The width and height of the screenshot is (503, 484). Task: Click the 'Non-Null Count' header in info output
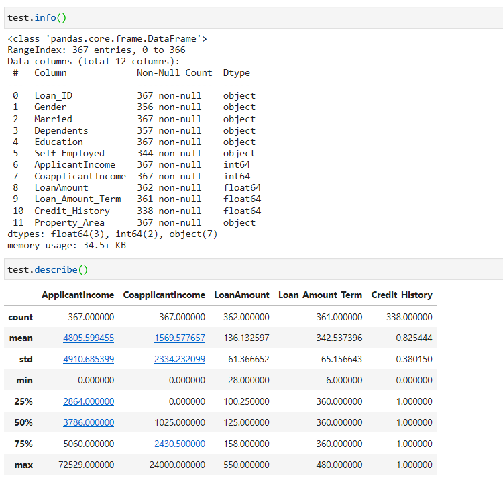[x=174, y=73]
